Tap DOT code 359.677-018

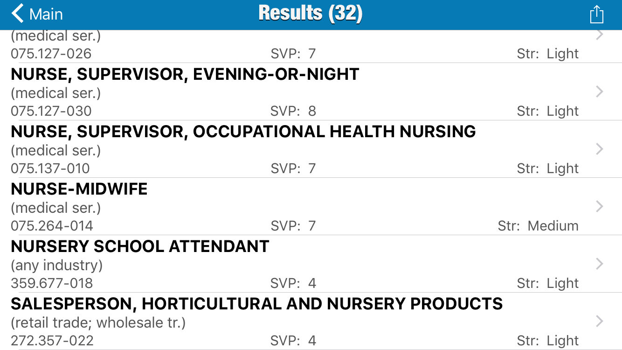[x=52, y=283]
